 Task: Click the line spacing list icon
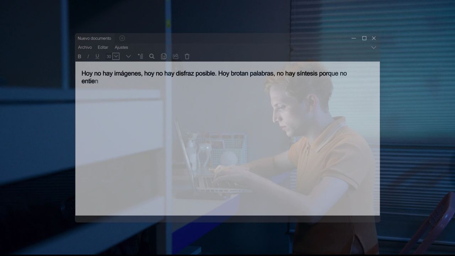140,56
